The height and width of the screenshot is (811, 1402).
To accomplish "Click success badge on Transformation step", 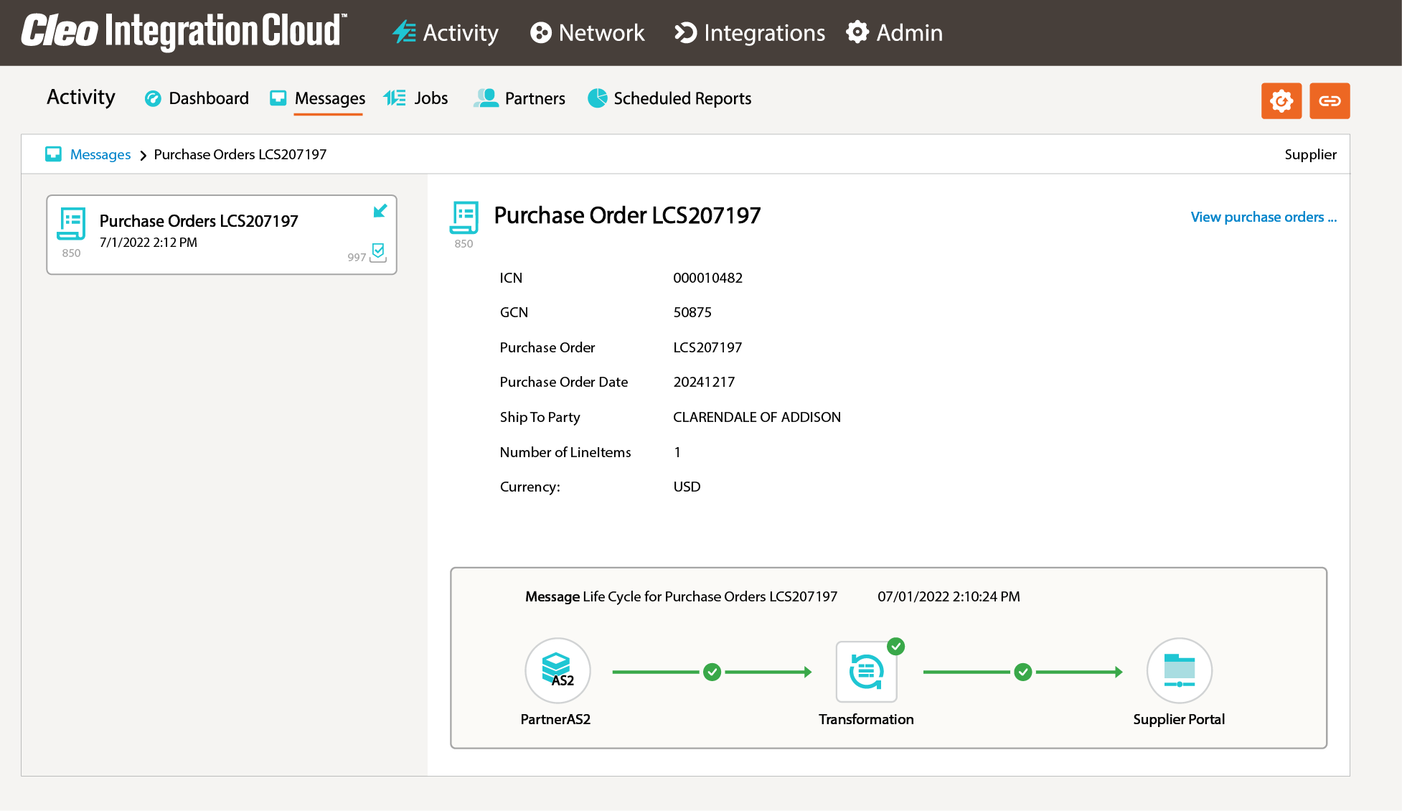I will point(896,645).
